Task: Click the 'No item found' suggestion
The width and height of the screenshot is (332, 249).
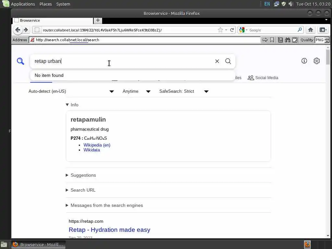Action: [x=133, y=75]
